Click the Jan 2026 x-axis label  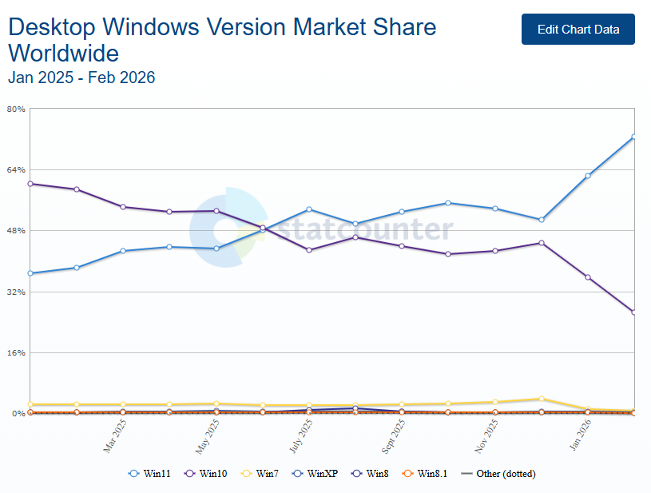click(580, 436)
